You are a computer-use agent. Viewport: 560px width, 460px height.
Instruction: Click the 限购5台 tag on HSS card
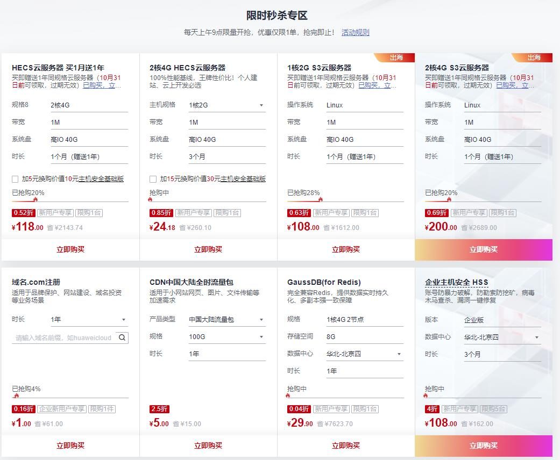click(493, 409)
